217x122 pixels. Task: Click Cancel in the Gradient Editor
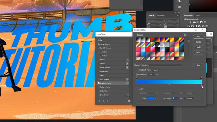pyautogui.click(x=198, y=42)
